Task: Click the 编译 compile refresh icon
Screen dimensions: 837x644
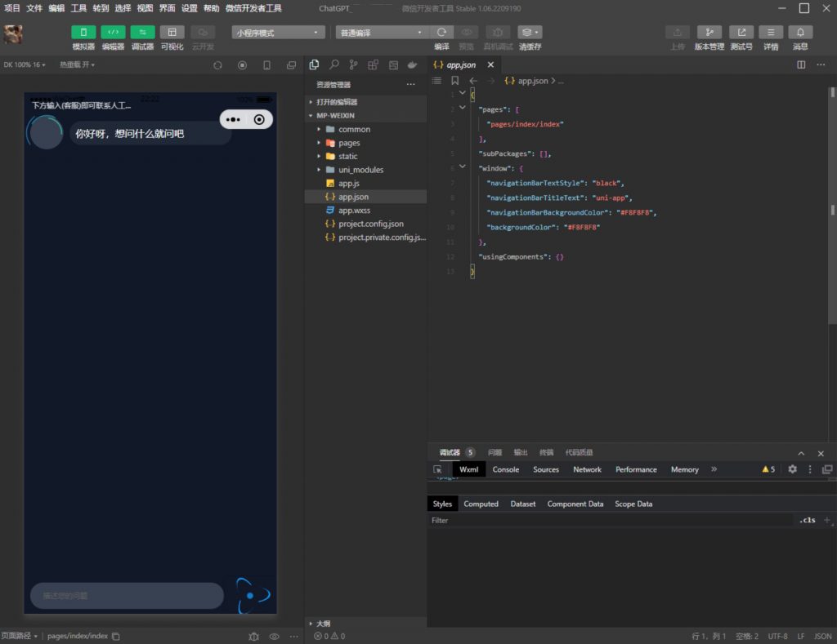Action: (441, 32)
